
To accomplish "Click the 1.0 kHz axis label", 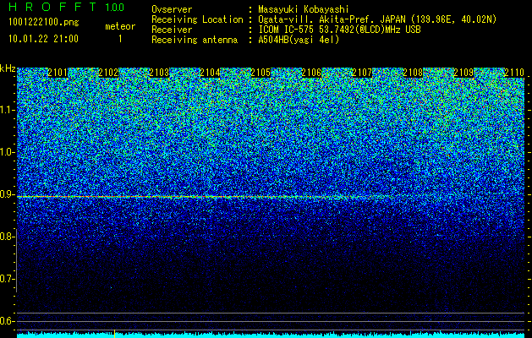I will coord(8,152).
